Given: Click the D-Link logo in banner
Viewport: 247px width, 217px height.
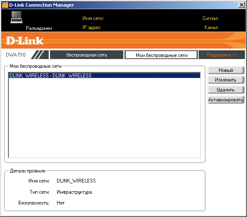Looking at the screenshot, I should point(25,41).
